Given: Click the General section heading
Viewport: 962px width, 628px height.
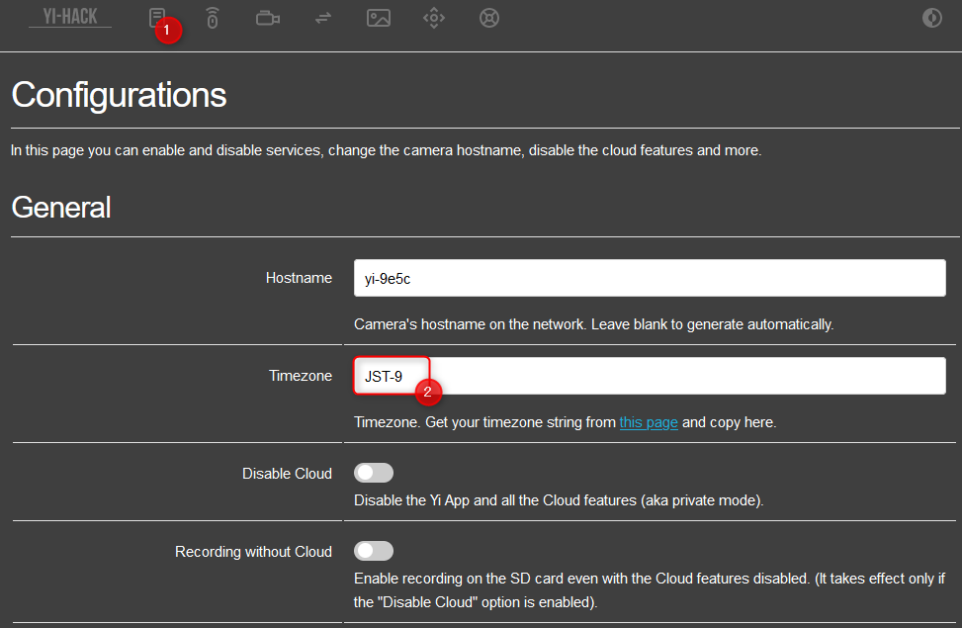Looking at the screenshot, I should click(61, 208).
